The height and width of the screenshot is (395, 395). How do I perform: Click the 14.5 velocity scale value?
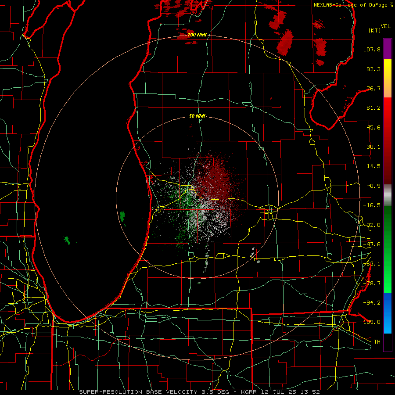tap(373, 166)
